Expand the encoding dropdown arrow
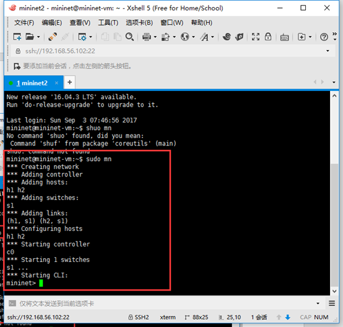The width and height of the screenshot is (343, 327). (x=193, y=37)
